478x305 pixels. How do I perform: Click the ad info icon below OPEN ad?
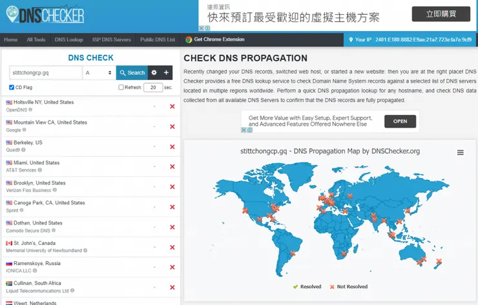point(250,130)
